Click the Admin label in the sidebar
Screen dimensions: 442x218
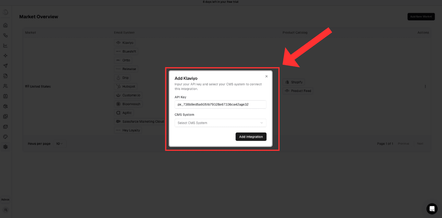click(x=5, y=199)
